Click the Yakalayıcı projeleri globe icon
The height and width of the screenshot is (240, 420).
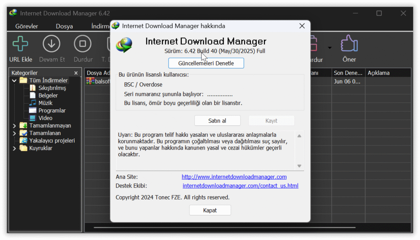23,140
